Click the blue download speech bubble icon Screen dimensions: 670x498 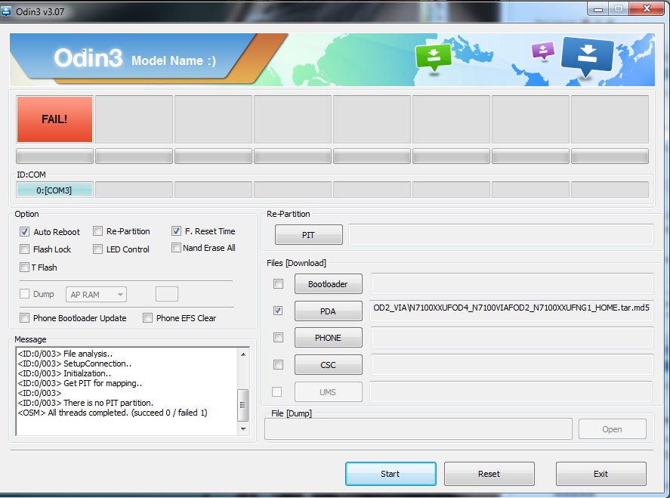(588, 57)
